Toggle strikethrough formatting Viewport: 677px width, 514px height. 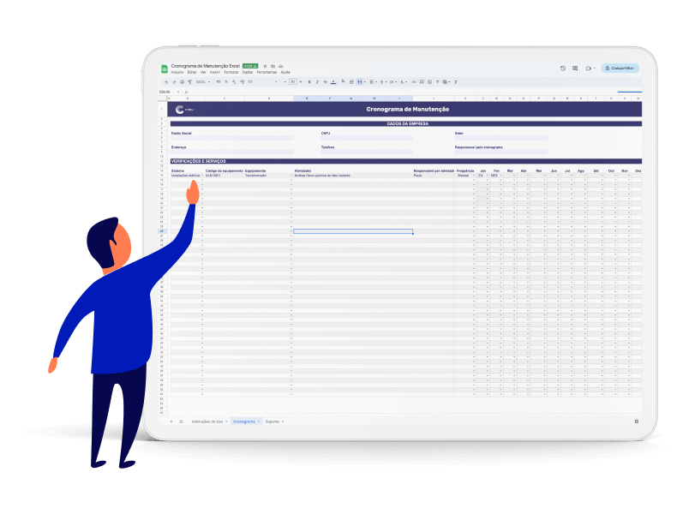pos(325,82)
